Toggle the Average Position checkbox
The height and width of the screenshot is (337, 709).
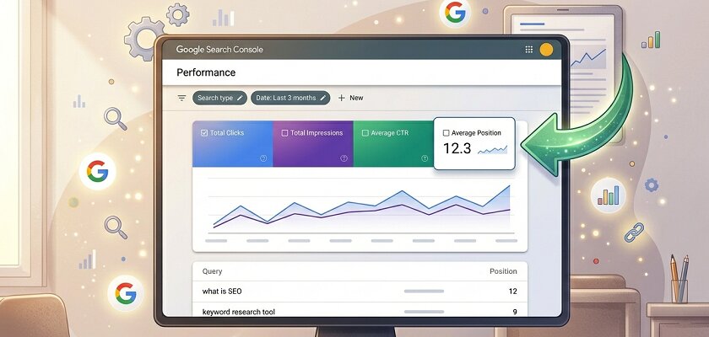click(x=447, y=133)
